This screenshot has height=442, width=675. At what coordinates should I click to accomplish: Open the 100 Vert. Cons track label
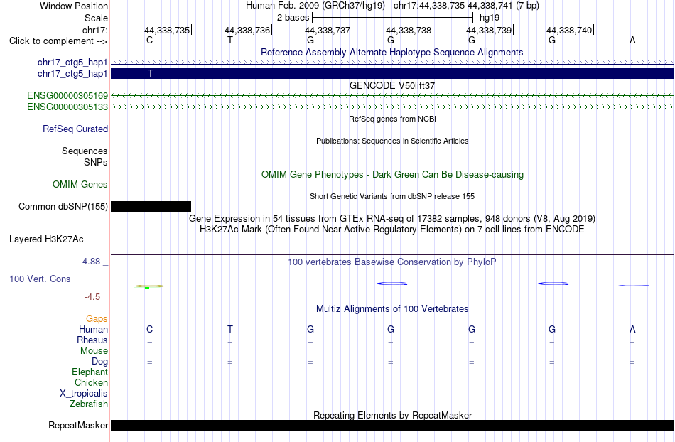(x=40, y=279)
